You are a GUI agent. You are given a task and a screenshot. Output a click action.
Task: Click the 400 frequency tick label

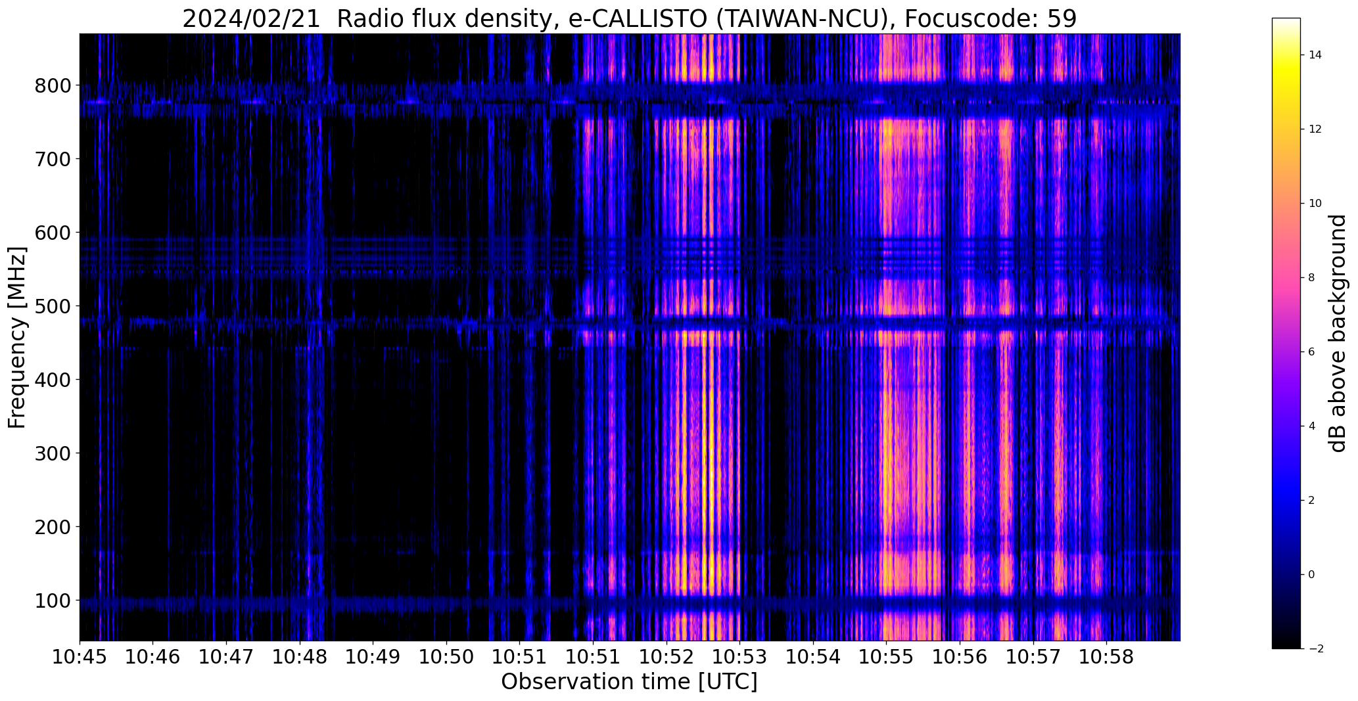point(52,380)
